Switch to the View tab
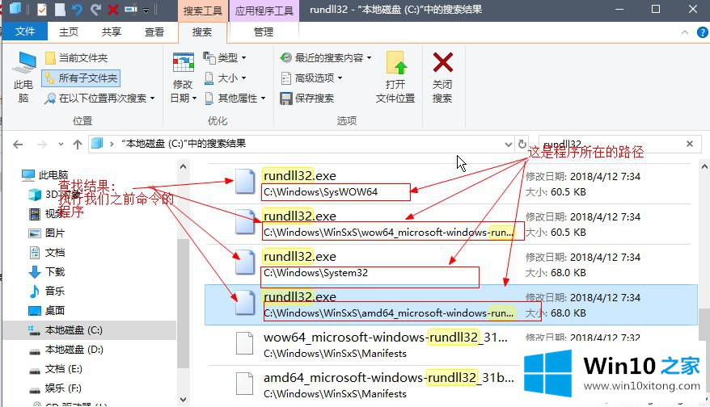710x407 pixels. 154,31
